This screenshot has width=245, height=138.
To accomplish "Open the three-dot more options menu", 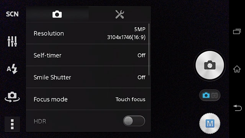I will click(12, 124).
